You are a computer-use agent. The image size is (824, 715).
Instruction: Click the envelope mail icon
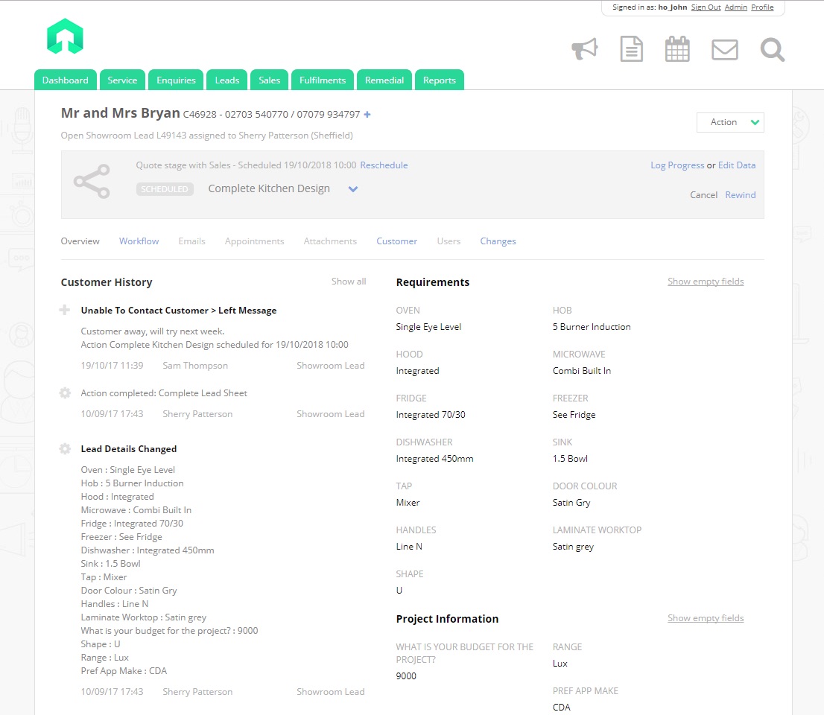pos(724,50)
